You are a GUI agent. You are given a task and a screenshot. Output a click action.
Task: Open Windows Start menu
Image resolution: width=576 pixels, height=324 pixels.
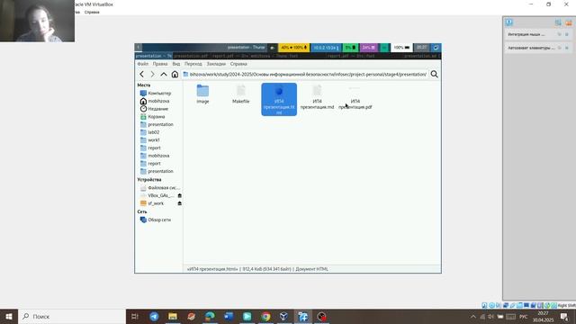pos(9,316)
